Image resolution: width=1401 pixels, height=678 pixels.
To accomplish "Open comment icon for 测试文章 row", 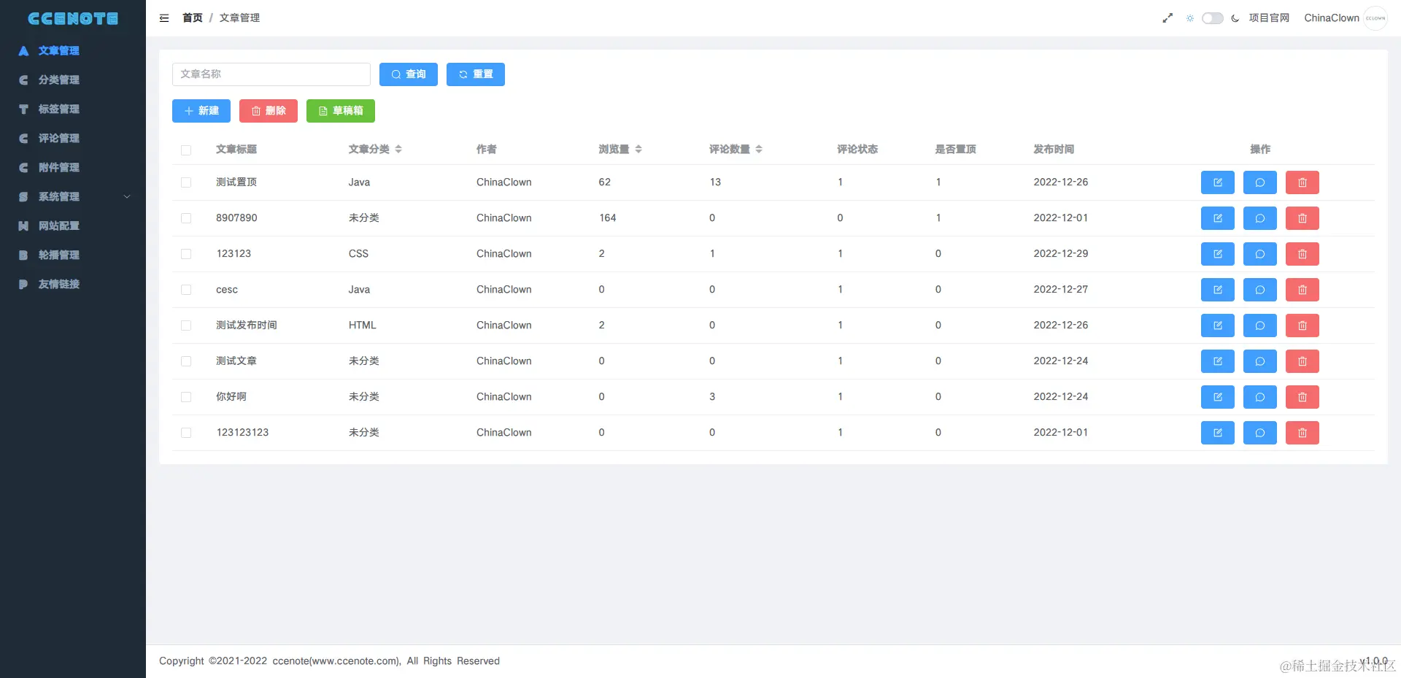I will pos(1260,361).
